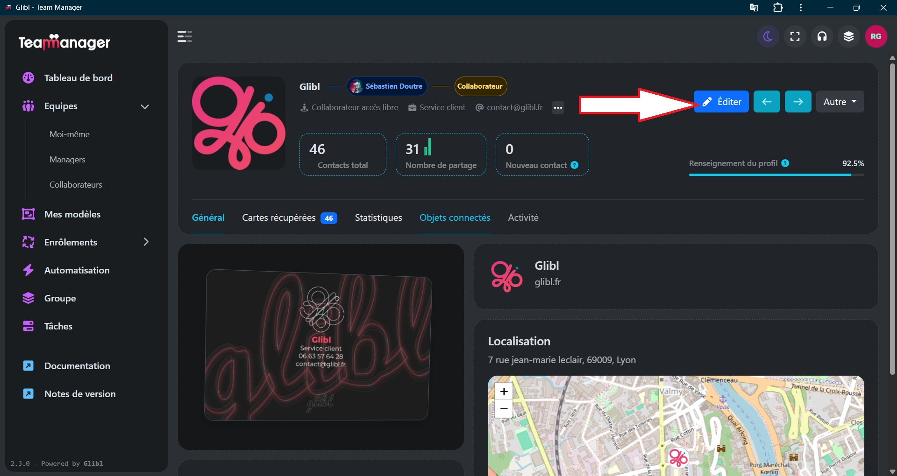Go to next profile with right arrow
This screenshot has height=476, width=897.
797,102
